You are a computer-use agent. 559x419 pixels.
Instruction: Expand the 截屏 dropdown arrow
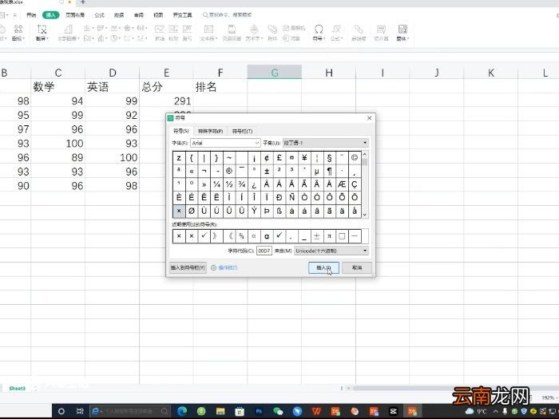point(47,38)
